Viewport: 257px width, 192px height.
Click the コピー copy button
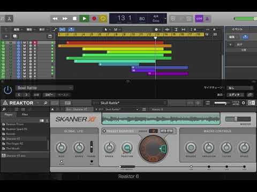(49, 95)
